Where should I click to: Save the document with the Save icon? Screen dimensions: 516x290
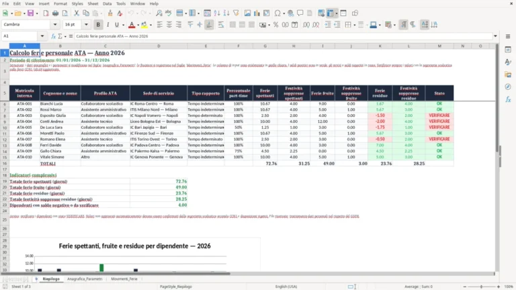pos(30,13)
